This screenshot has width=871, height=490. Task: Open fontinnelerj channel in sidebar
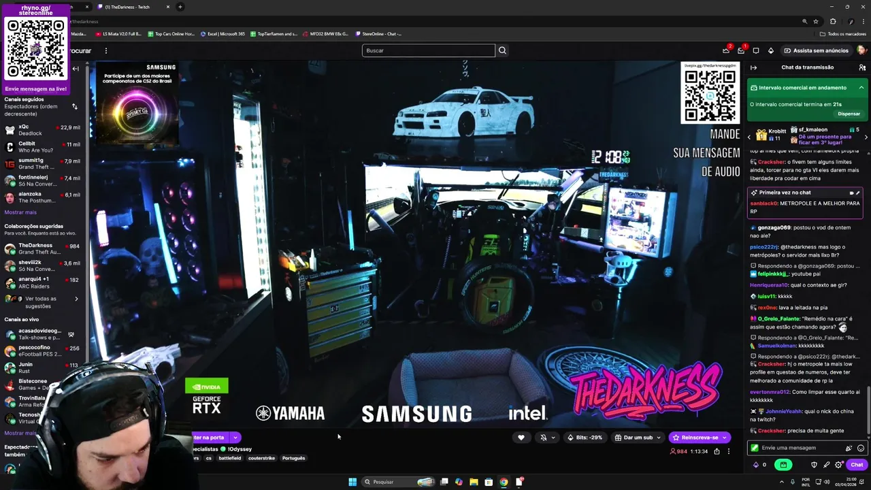tap(43, 180)
